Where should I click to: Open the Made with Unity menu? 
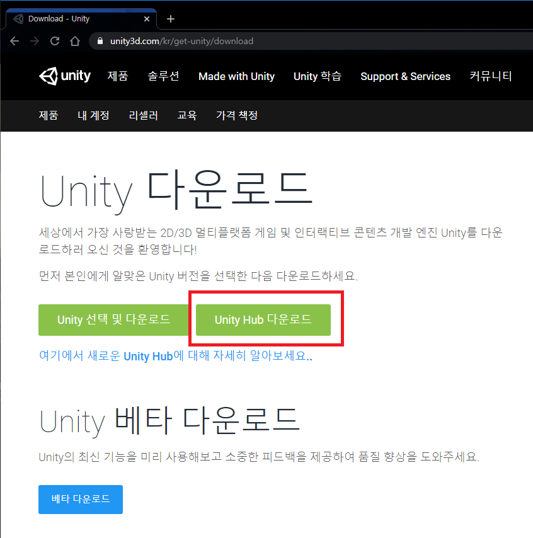pyautogui.click(x=236, y=76)
